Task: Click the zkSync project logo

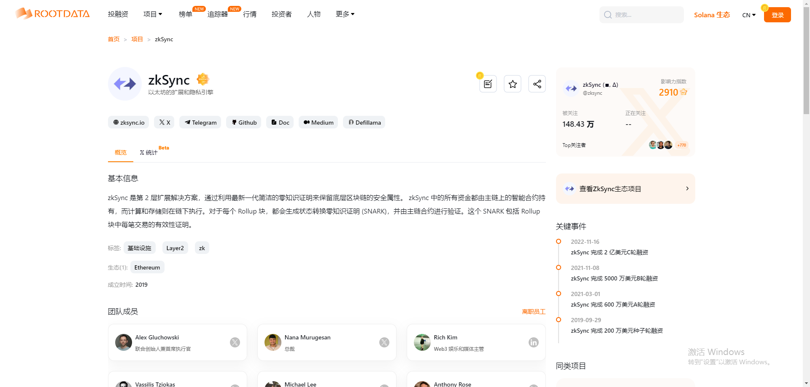Action: 125,84
